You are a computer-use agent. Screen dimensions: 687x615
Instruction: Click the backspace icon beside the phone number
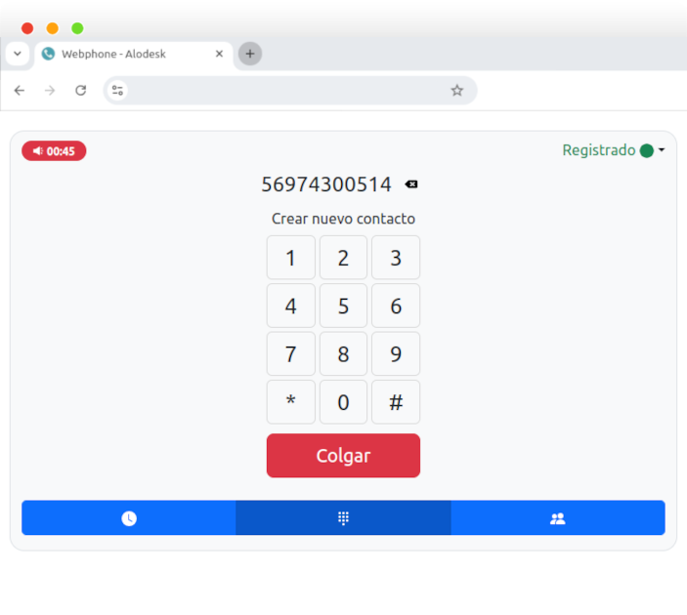(411, 184)
